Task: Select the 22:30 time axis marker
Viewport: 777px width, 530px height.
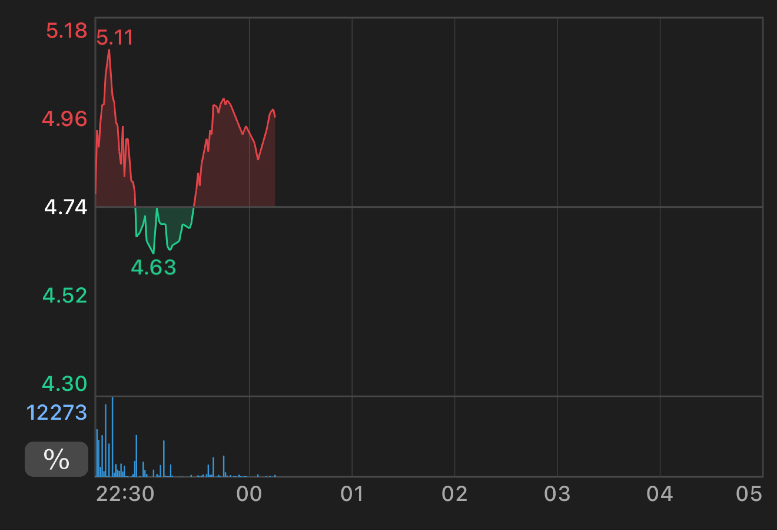Action: coord(125,494)
